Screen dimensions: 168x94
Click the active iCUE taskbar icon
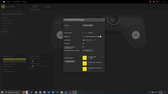pyautogui.click(x=75, y=92)
